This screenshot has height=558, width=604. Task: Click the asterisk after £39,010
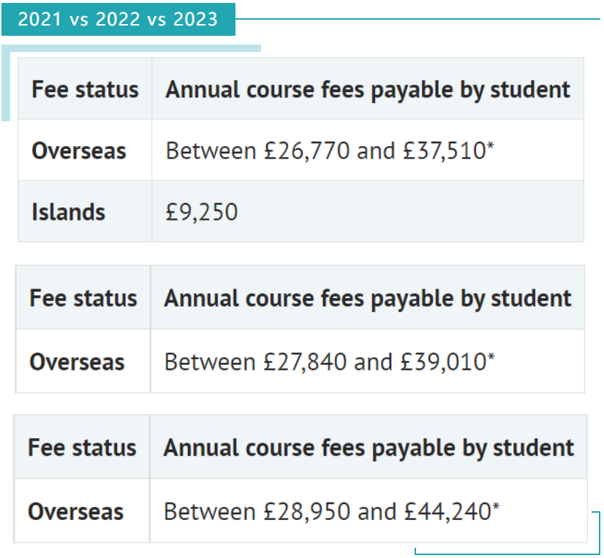tap(491, 357)
